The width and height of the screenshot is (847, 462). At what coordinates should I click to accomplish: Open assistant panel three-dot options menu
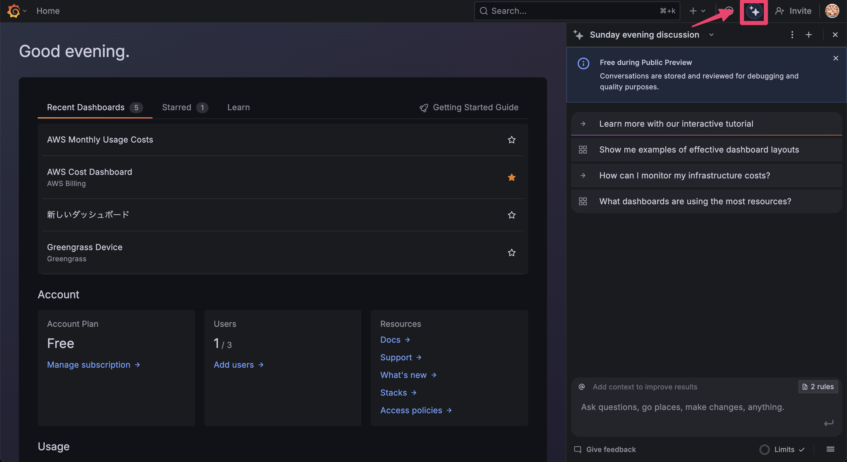coord(792,34)
